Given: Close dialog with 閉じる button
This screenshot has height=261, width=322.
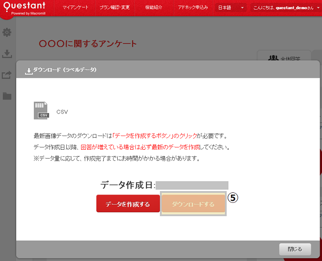Looking at the screenshot, I should tap(295, 249).
